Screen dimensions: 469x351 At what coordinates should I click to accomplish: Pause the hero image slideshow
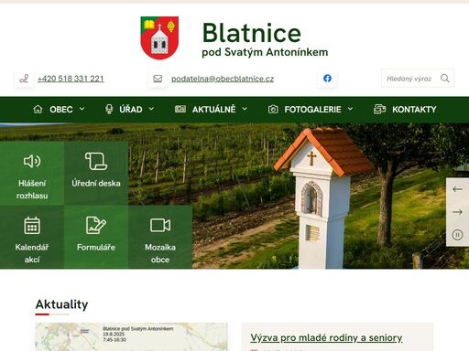[457, 235]
